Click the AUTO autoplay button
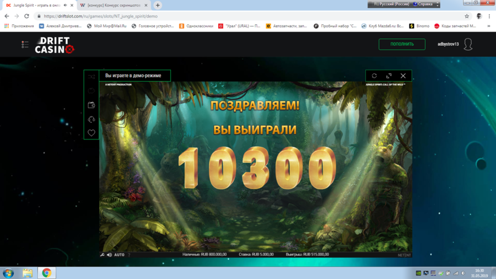Screen dimensions: 496x279 coord(119,255)
